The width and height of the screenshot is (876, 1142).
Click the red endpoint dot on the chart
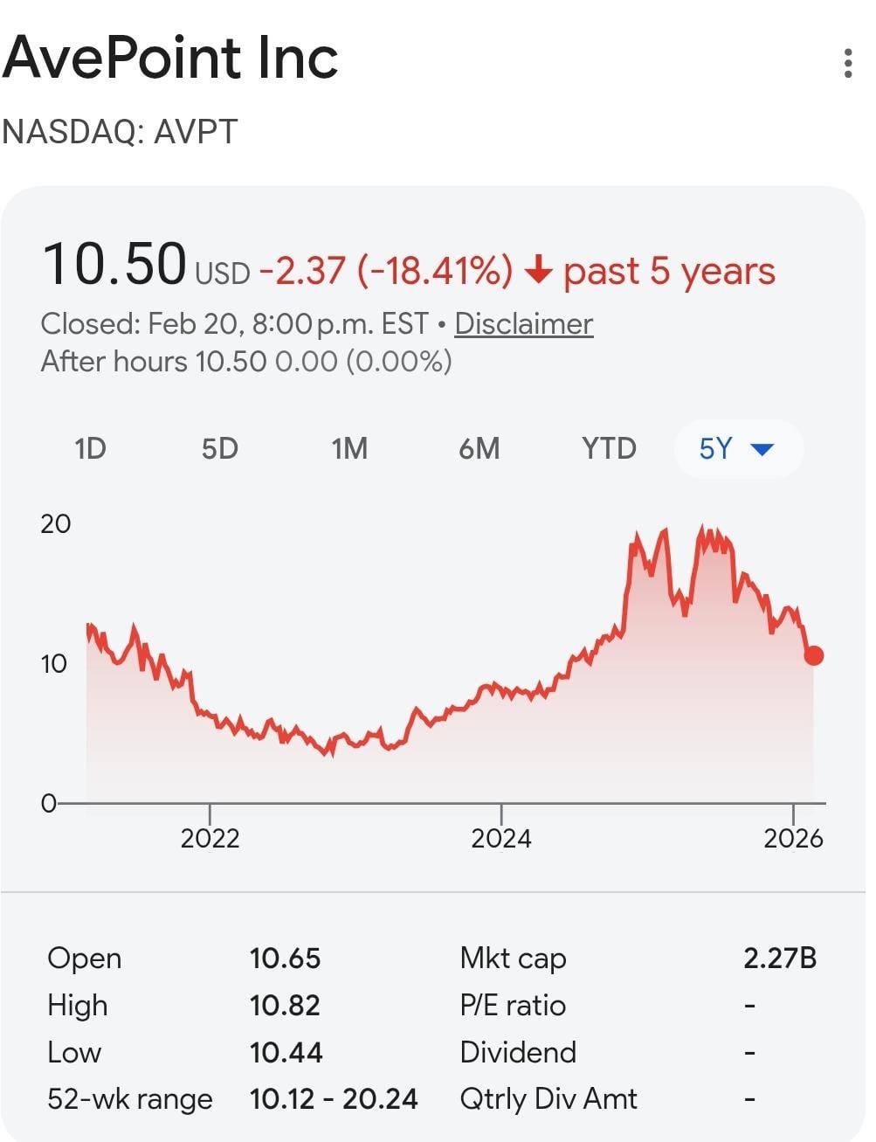pos(813,655)
